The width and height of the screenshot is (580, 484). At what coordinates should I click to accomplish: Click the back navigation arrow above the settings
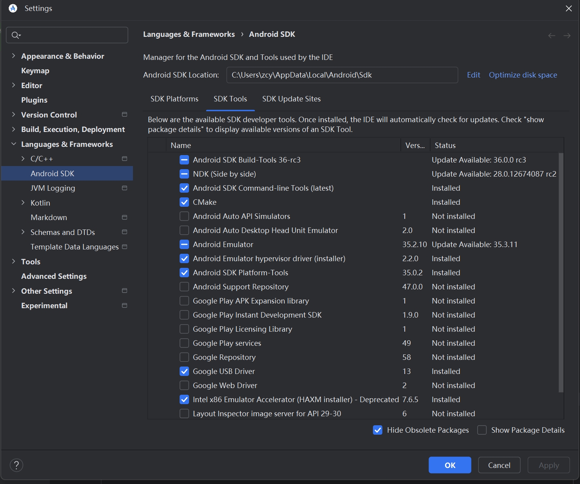[552, 35]
